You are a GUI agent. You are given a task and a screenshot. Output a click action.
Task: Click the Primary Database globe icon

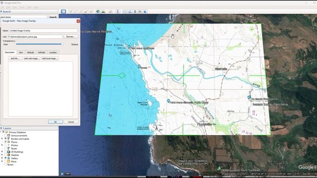click(6, 132)
